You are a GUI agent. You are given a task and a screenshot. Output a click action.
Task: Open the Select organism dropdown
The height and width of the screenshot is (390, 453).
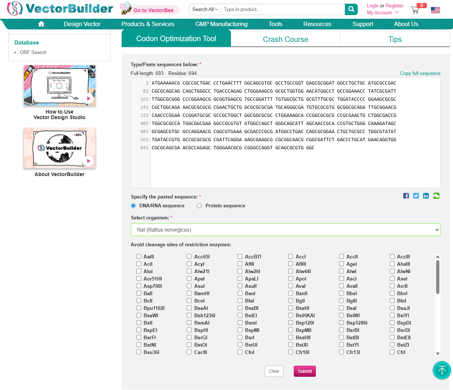tap(285, 230)
